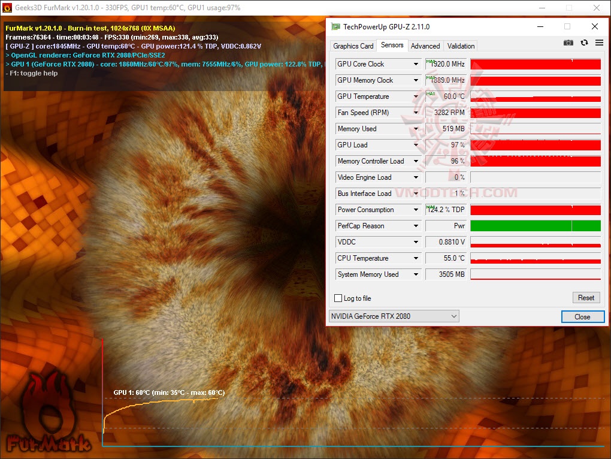Open the VDDC sensor dropdown
Viewport: 611px width, 459px height.
416,242
